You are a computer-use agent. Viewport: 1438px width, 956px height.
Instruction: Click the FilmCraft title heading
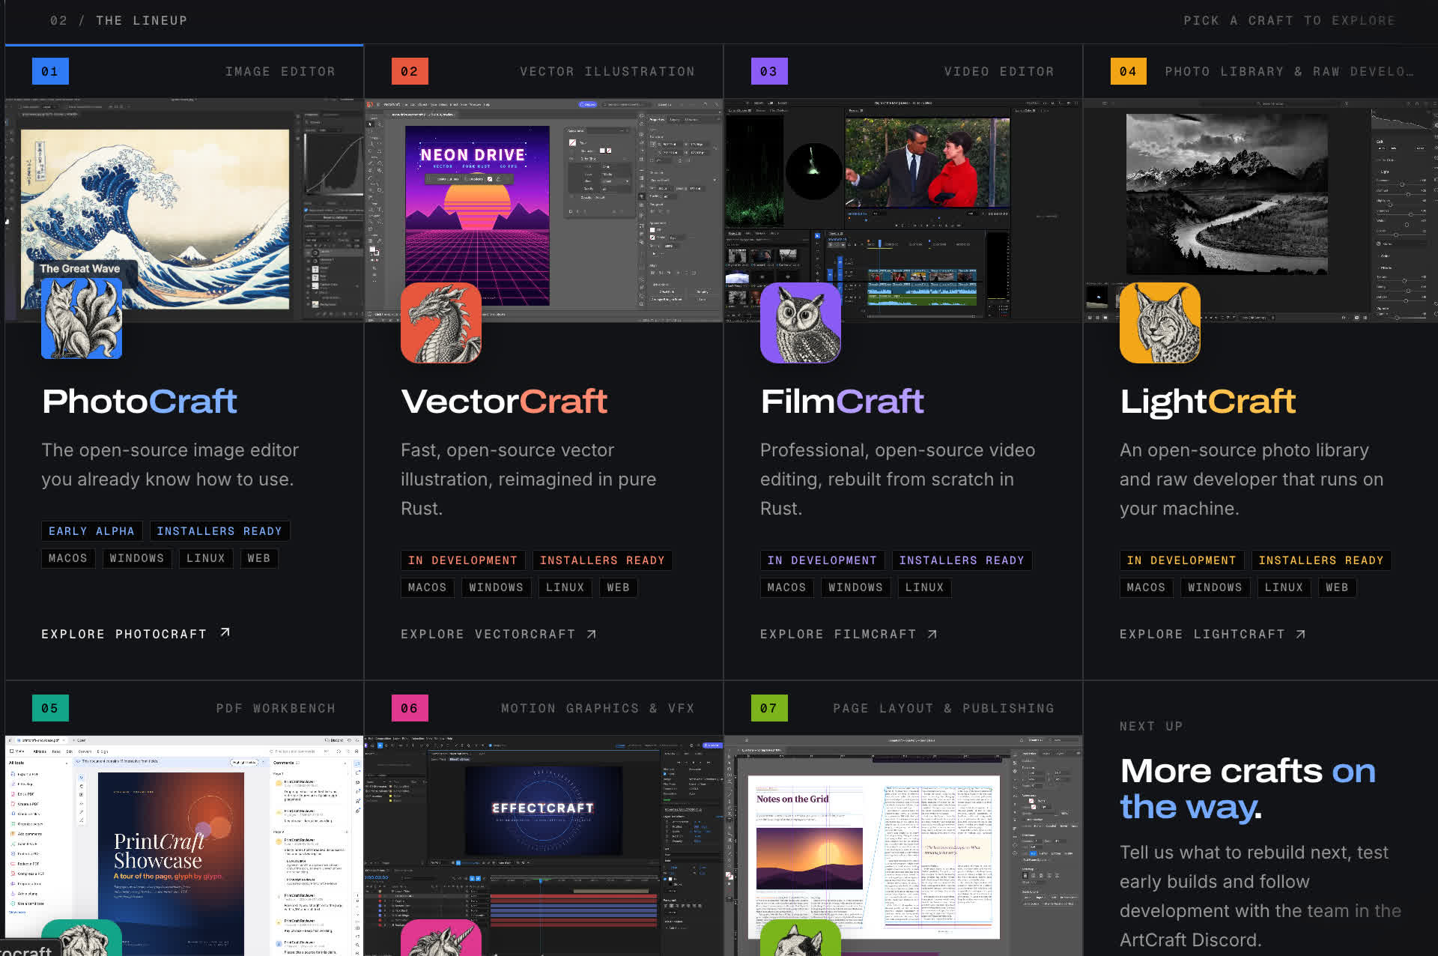click(x=843, y=402)
